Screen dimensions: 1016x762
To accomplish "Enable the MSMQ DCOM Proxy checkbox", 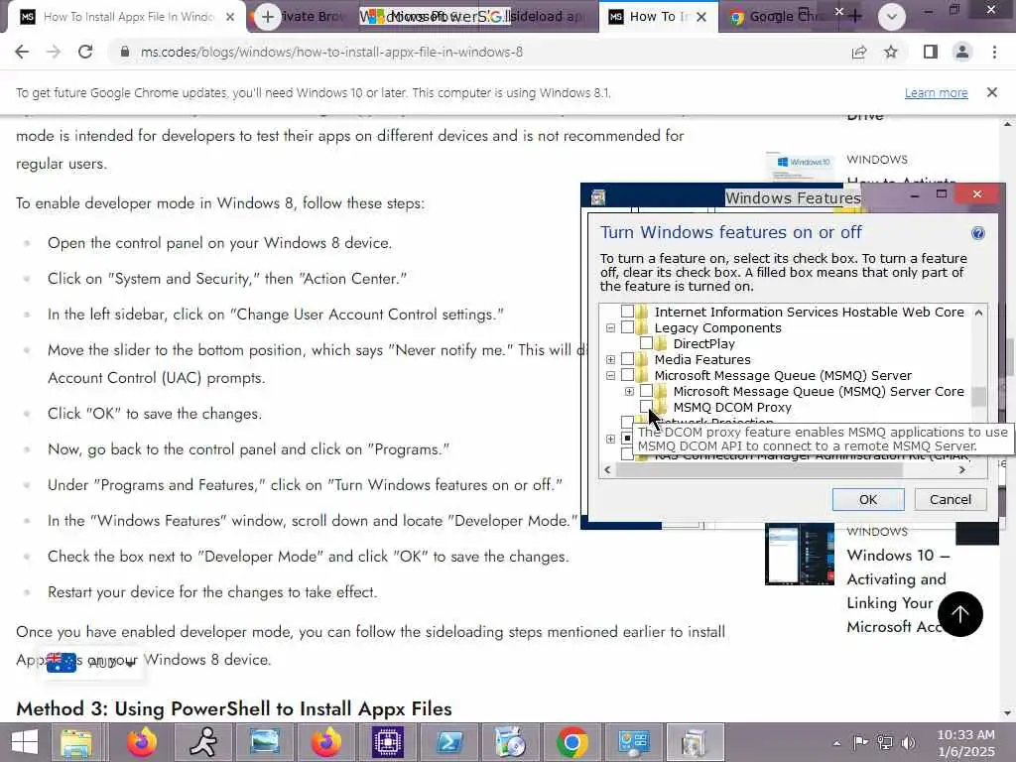I will [646, 407].
